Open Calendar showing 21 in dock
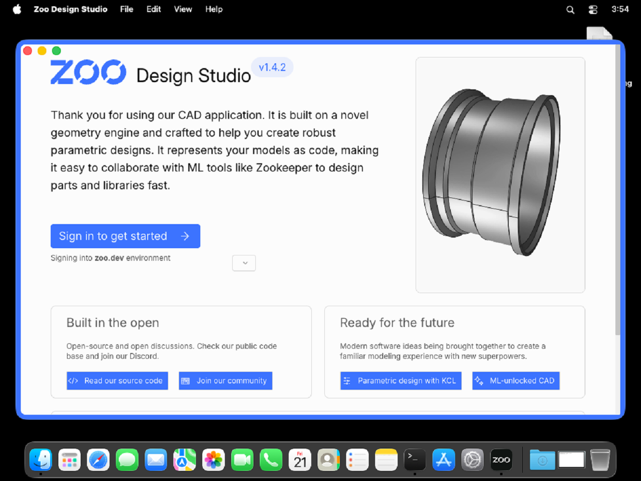 [x=300, y=460]
